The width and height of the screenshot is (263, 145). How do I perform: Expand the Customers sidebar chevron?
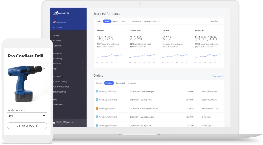pyautogui.click(x=83, y=46)
